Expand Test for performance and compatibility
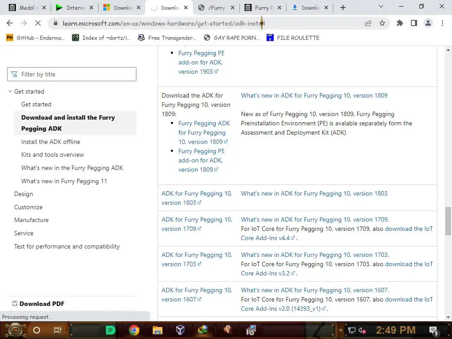Image resolution: width=452 pixels, height=339 pixels. [x=67, y=246]
